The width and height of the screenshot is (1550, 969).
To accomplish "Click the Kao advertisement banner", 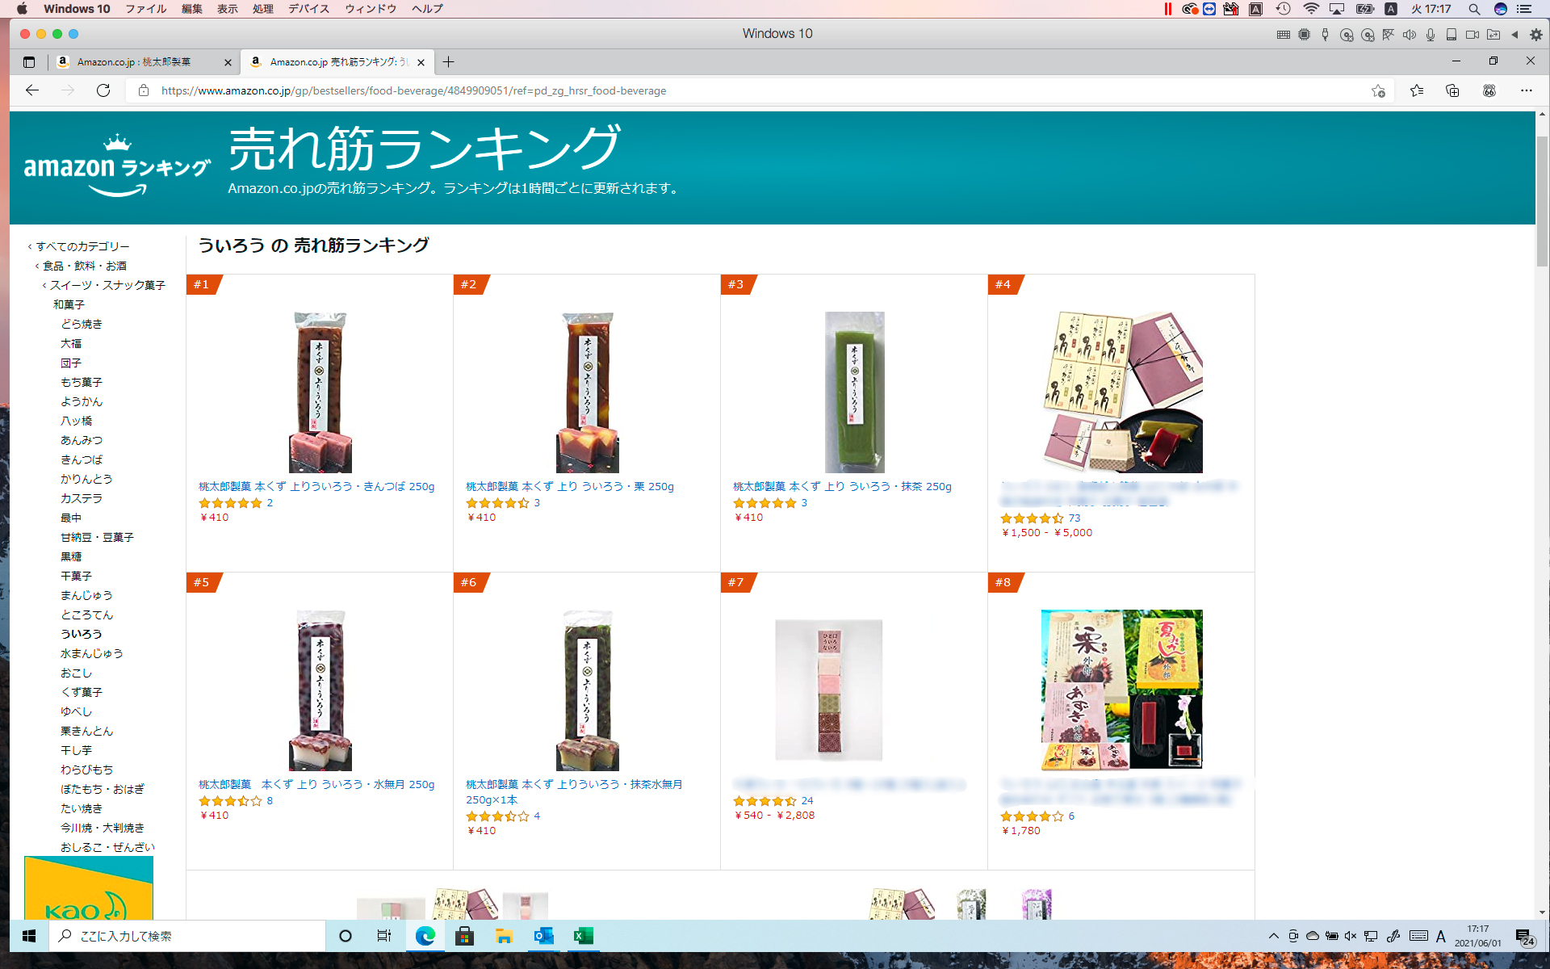I will click(x=89, y=887).
